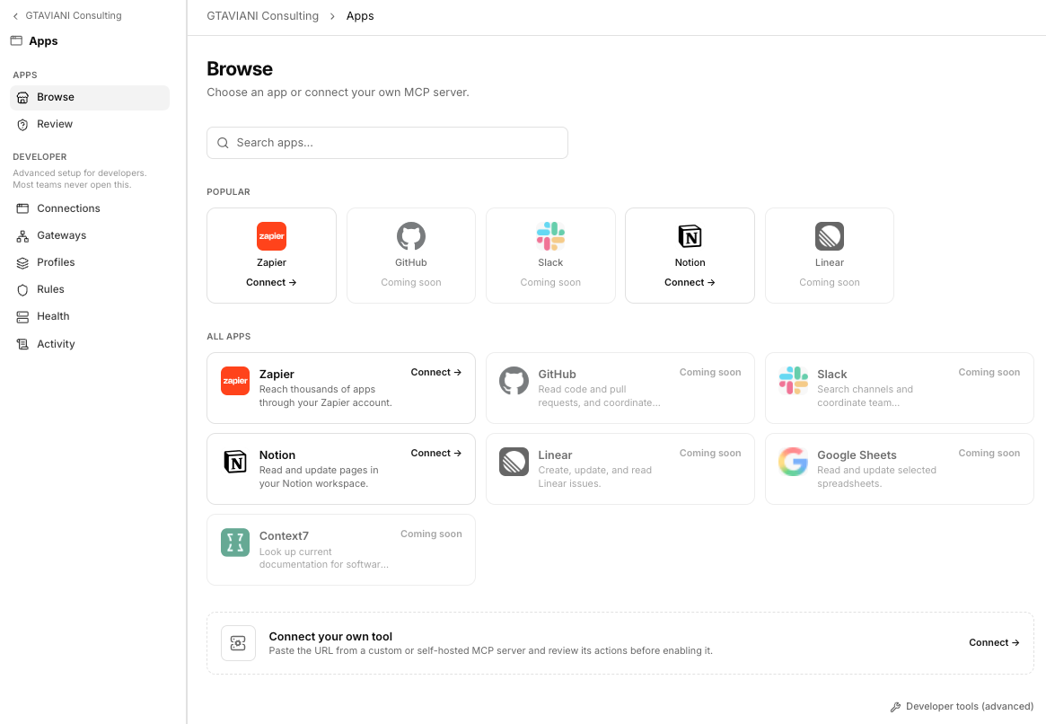Click the Browse storefront icon in sidebar
1046x724 pixels.
click(22, 97)
